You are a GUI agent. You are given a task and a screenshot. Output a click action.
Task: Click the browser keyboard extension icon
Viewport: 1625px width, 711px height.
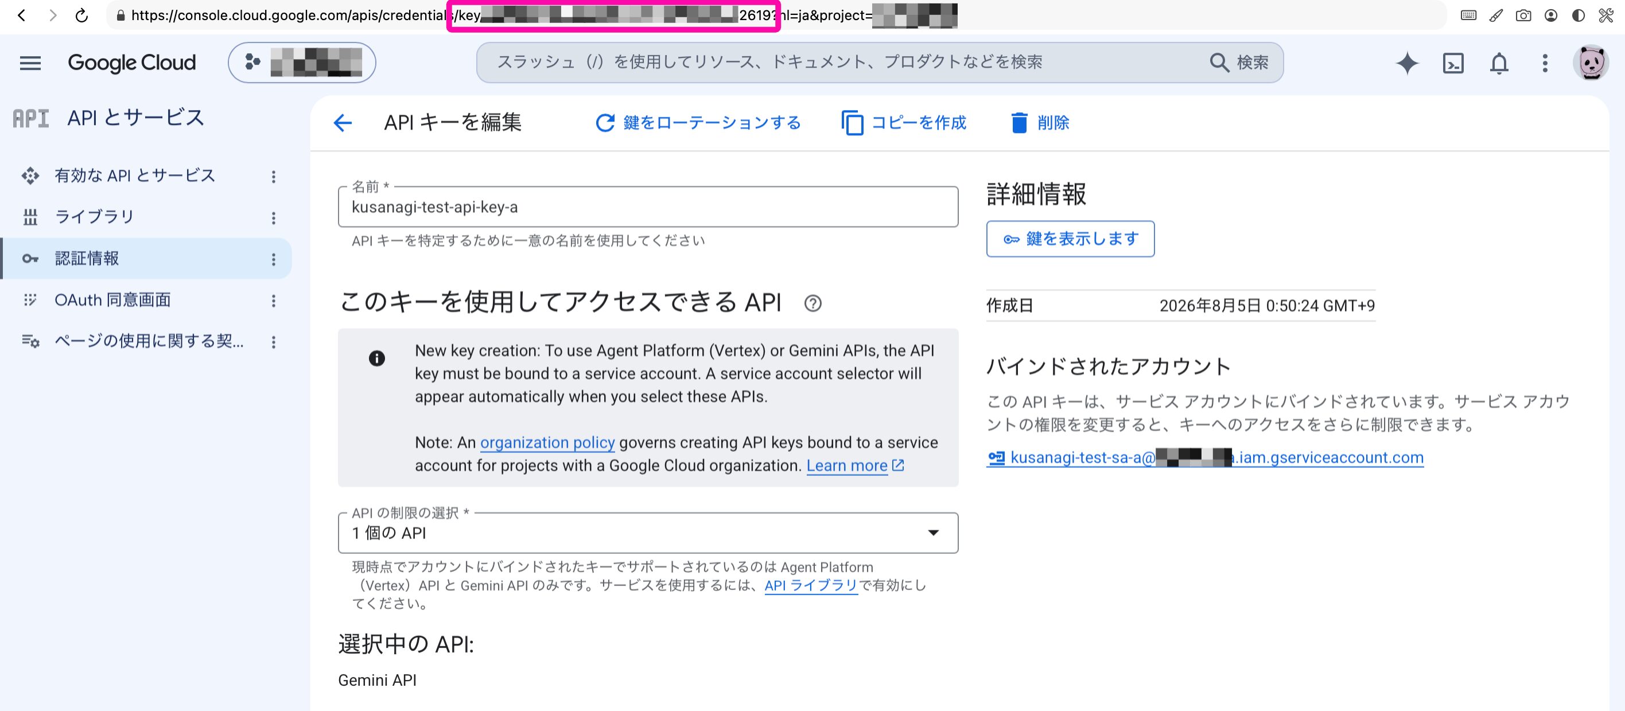click(x=1468, y=15)
